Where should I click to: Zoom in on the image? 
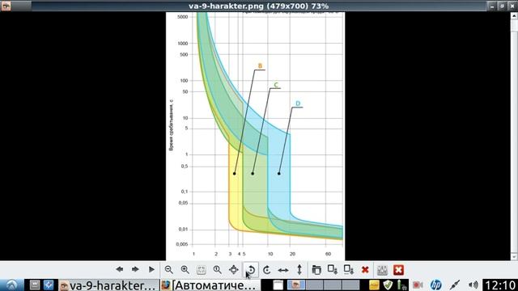(x=185, y=269)
